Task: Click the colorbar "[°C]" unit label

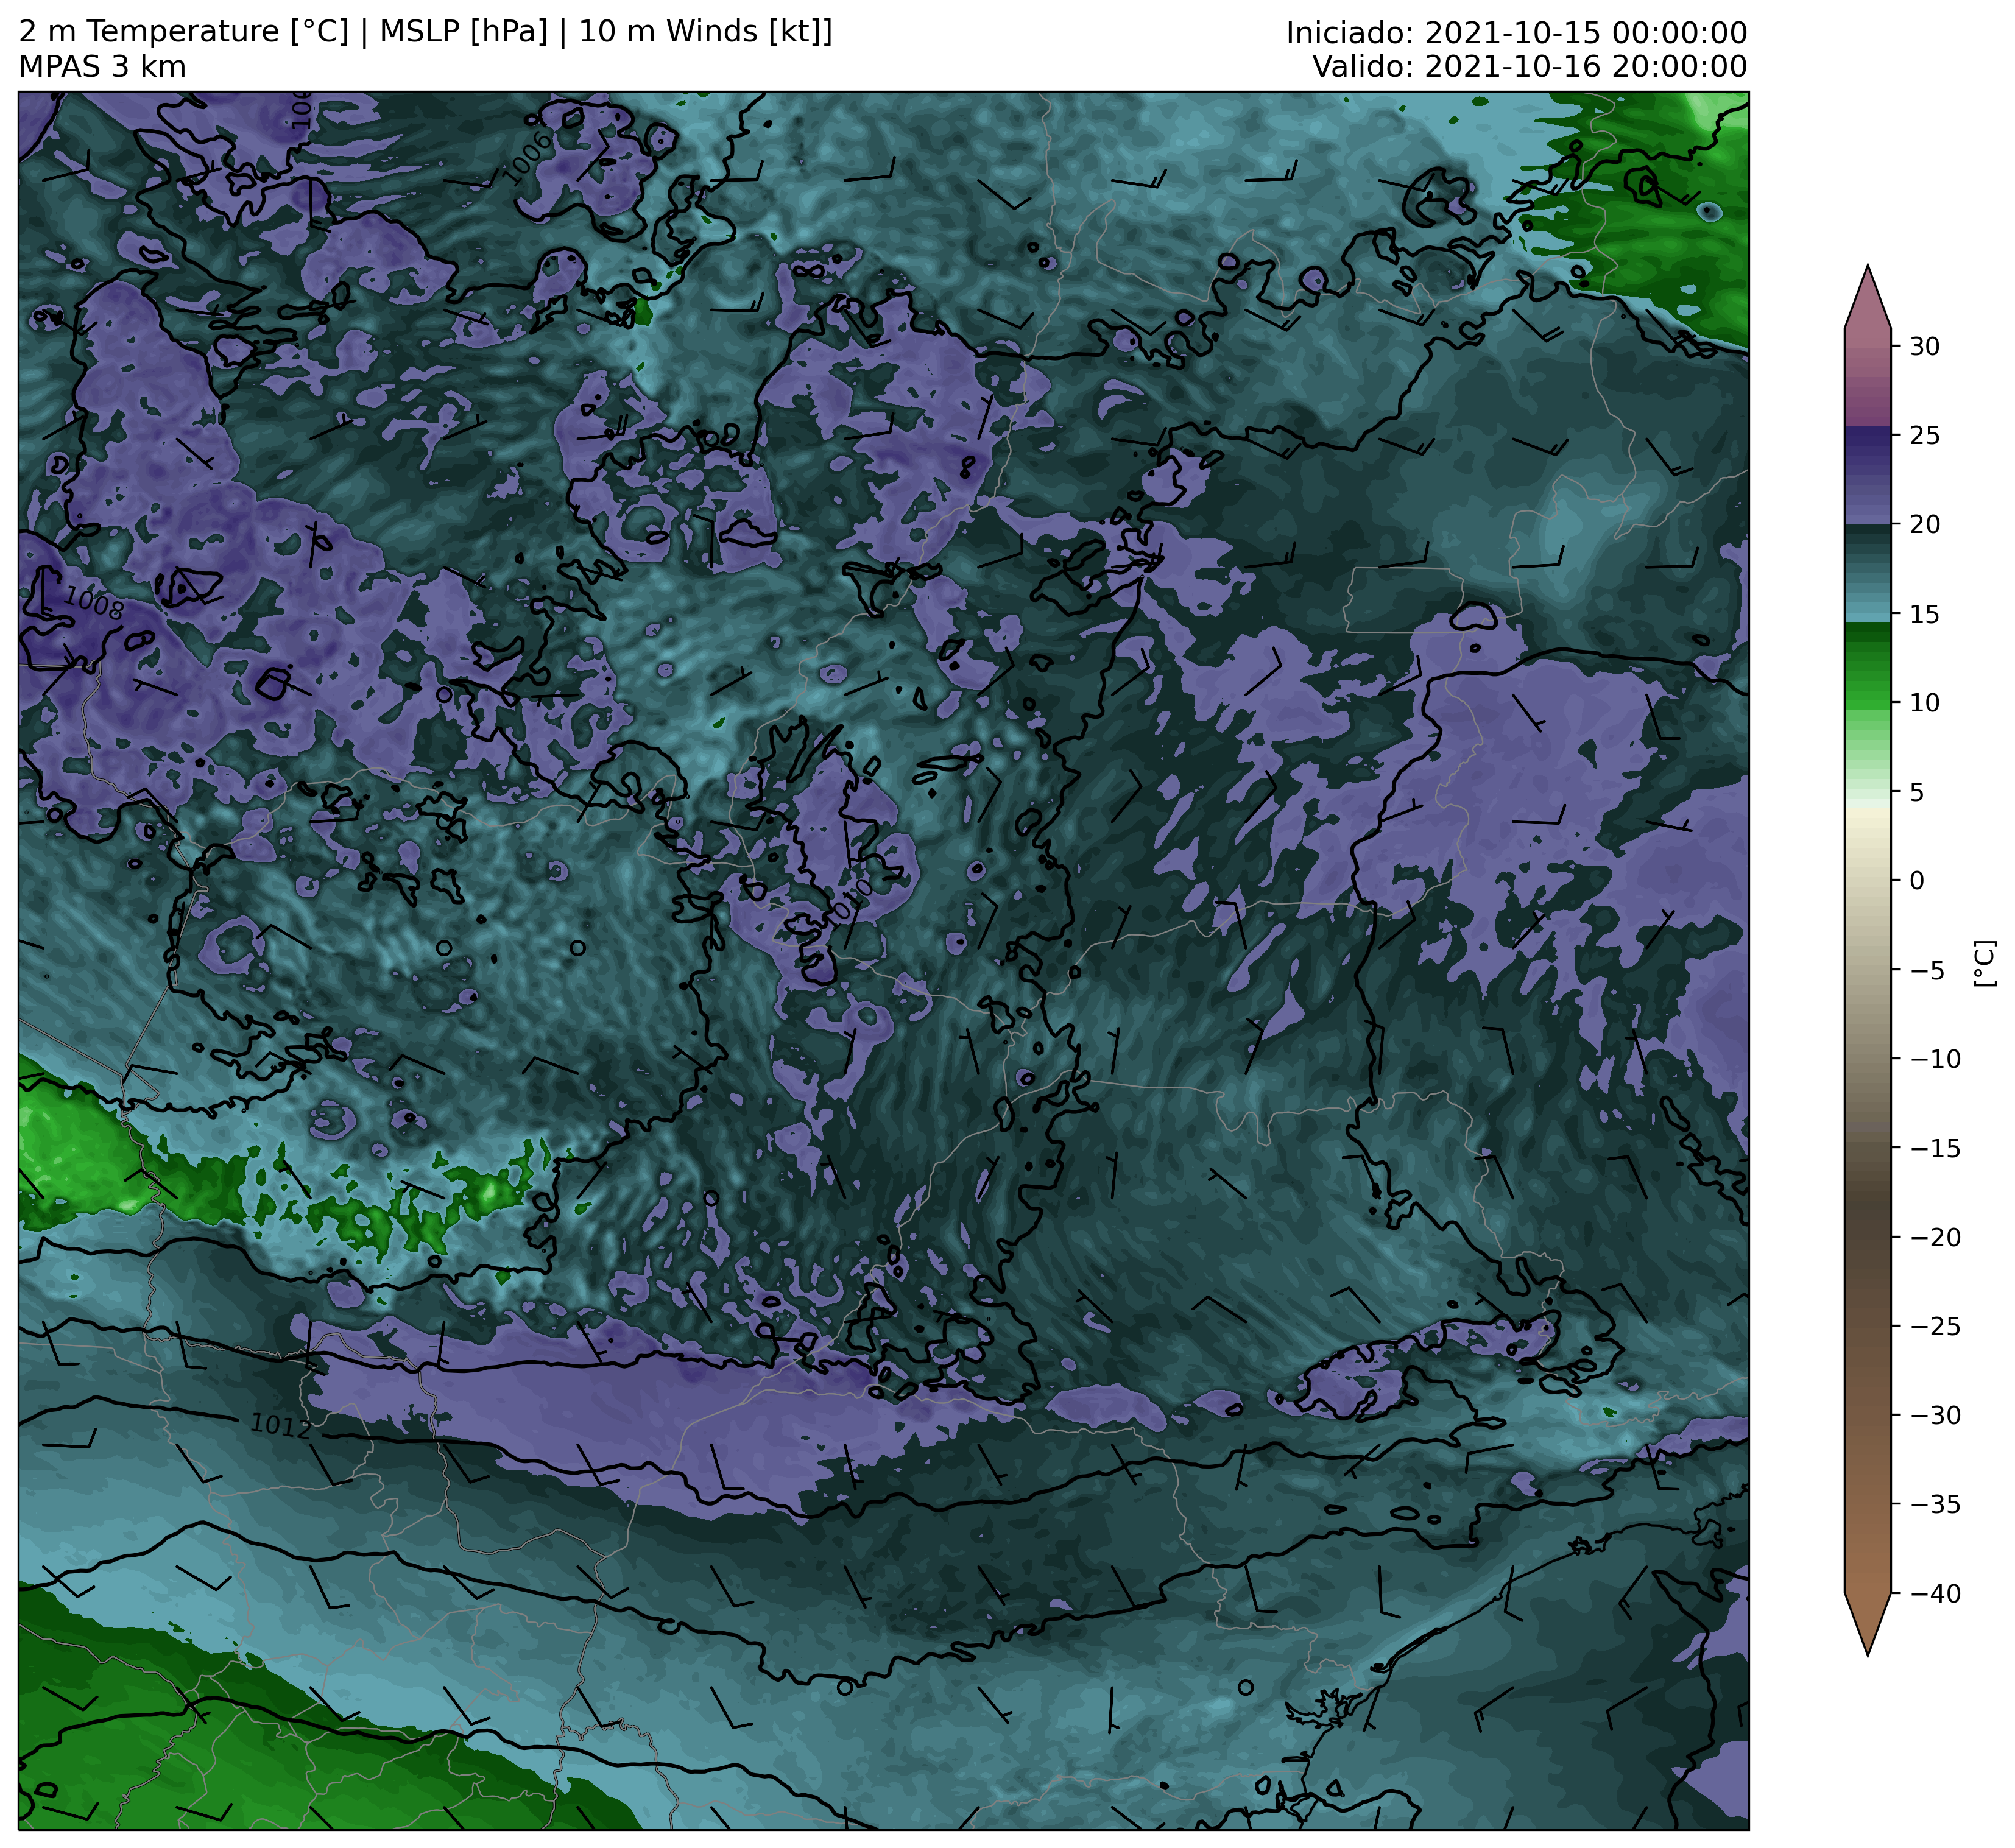Action: (x=1984, y=963)
